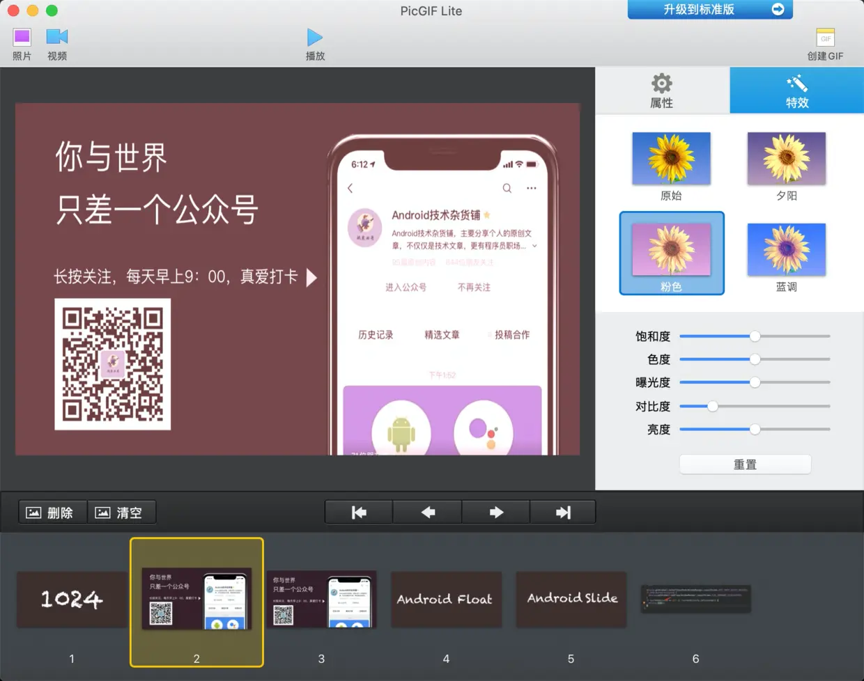Select the 蓝调 blue tone effect thumbnail
864x681 pixels.
pos(786,249)
